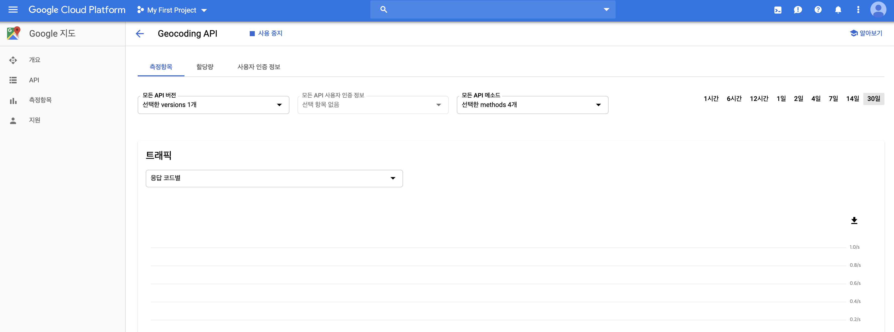Expand the 모든 API 메소드 dropdown
The height and width of the screenshot is (332, 894).
(x=532, y=105)
